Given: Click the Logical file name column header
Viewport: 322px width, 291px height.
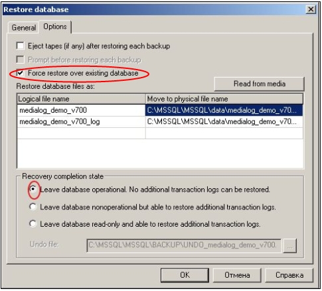Looking at the screenshot, I should 81,99.
